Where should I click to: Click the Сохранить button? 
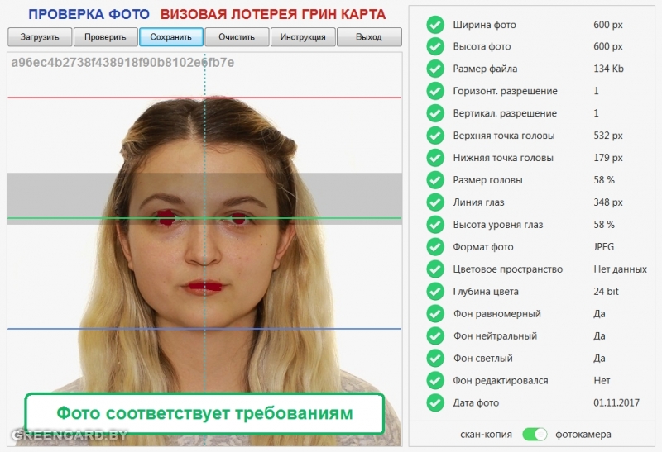pos(171,37)
